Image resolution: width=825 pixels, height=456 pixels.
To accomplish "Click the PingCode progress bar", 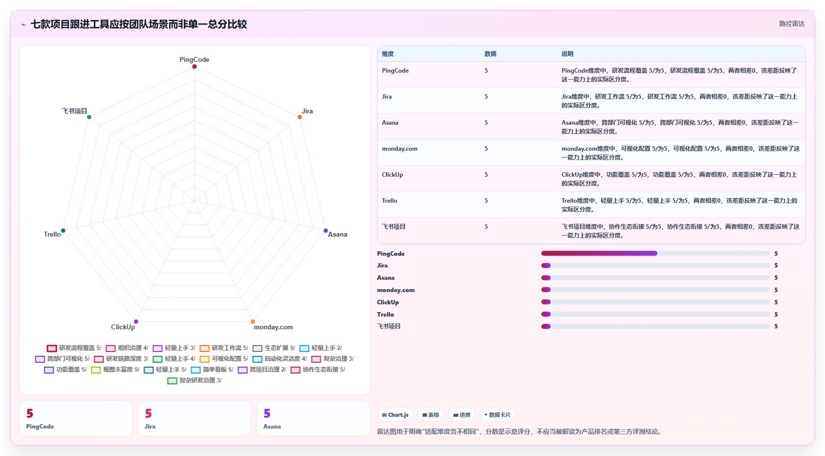I will pyautogui.click(x=655, y=253).
